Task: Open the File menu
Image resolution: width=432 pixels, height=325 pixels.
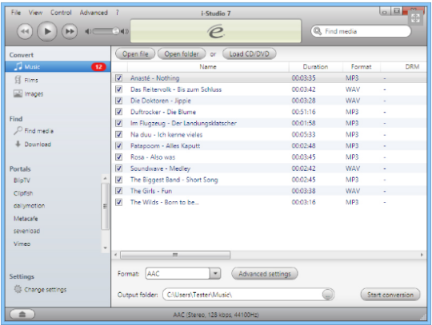Action: [x=16, y=13]
